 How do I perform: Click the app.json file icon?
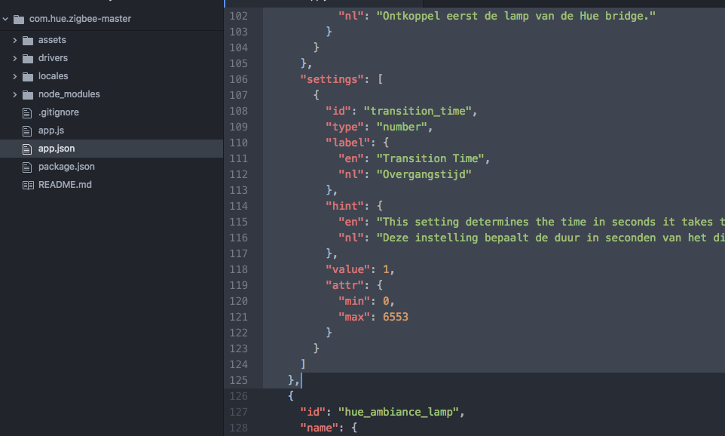click(x=27, y=149)
